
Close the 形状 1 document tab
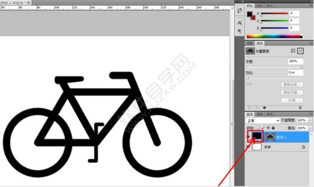click(x=28, y=3)
